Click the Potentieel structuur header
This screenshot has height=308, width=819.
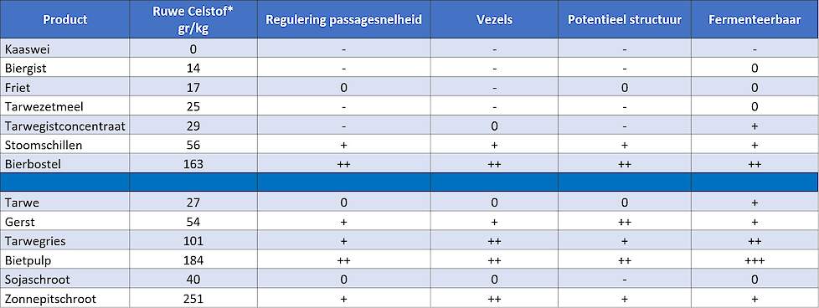click(x=625, y=19)
